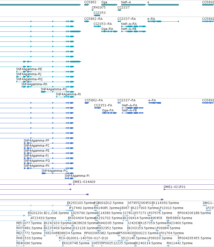214x247 pixels.
Task: Select the RC0-DL0001-140700-017-D10 EST label
Action: (x=83, y=238)
